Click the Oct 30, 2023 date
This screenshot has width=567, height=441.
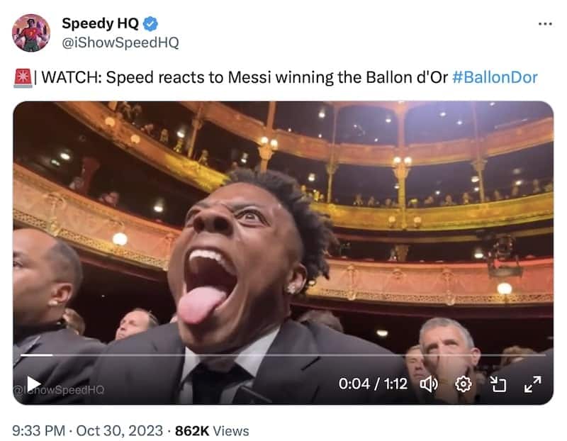pyautogui.click(x=120, y=431)
